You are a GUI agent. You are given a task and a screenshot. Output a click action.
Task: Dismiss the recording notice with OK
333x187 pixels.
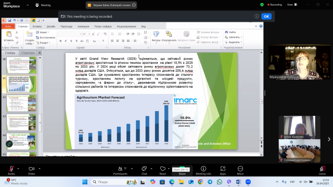point(266,16)
